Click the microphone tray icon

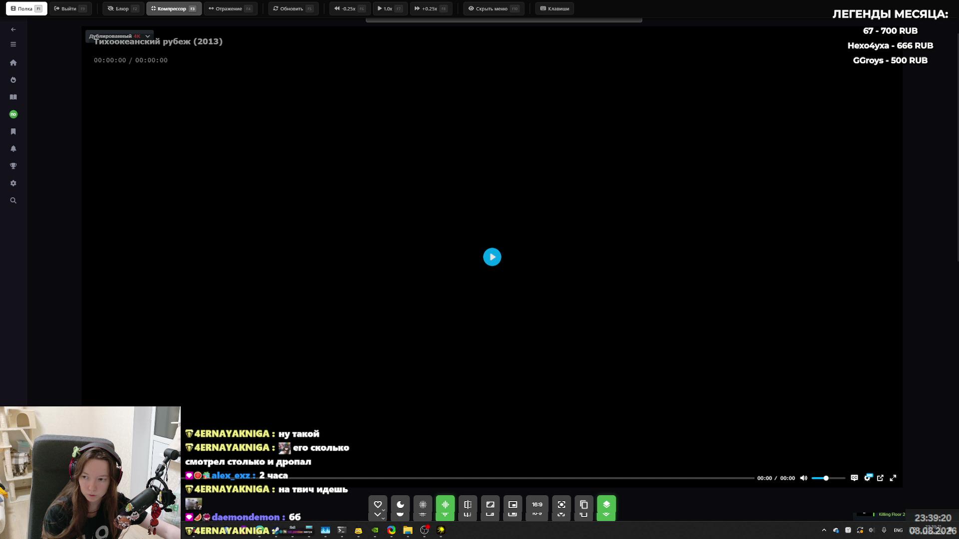[884, 531]
